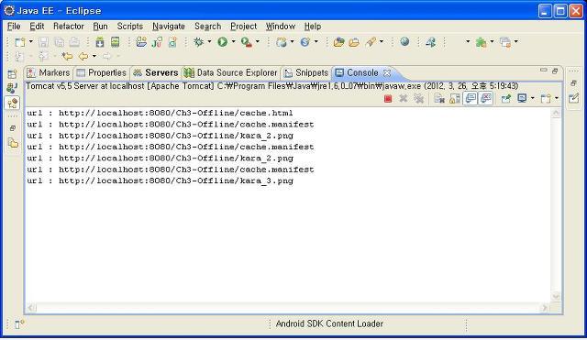The width and height of the screenshot is (587, 340).
Task: Expand the web services dropdown arrow
Action: tap(316, 41)
